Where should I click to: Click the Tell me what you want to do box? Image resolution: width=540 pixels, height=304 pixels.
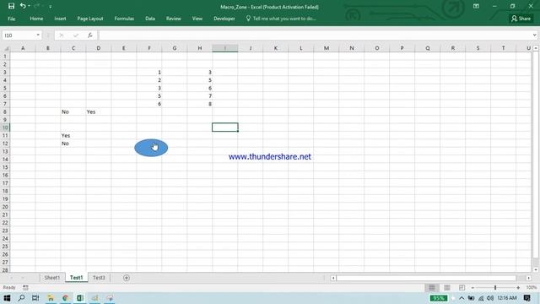[281, 19]
